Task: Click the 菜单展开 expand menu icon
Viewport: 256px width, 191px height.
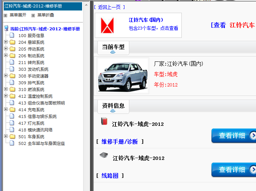Action: (x=6, y=15)
